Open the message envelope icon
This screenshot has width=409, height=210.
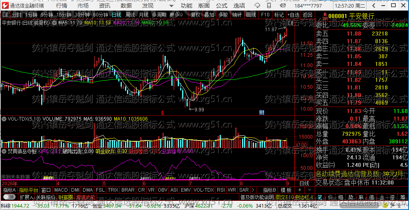283,6
